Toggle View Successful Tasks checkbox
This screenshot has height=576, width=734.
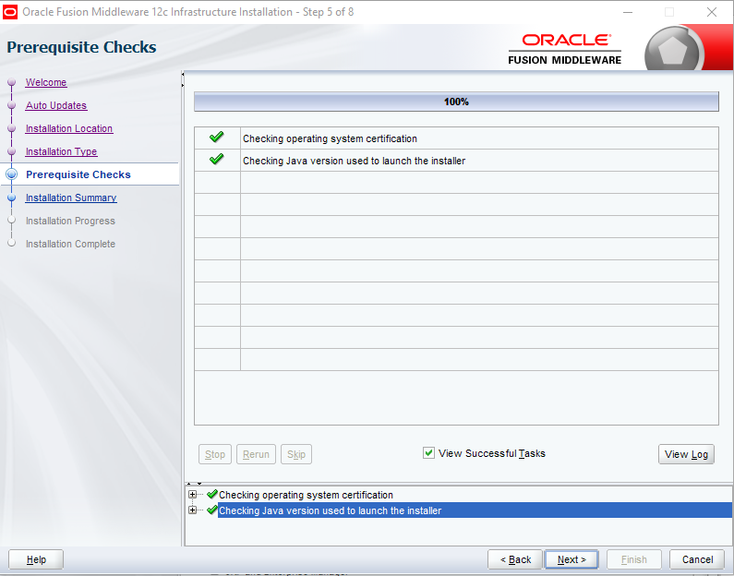tap(428, 453)
